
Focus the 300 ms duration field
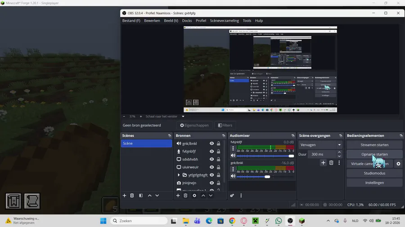pyautogui.click(x=322, y=154)
